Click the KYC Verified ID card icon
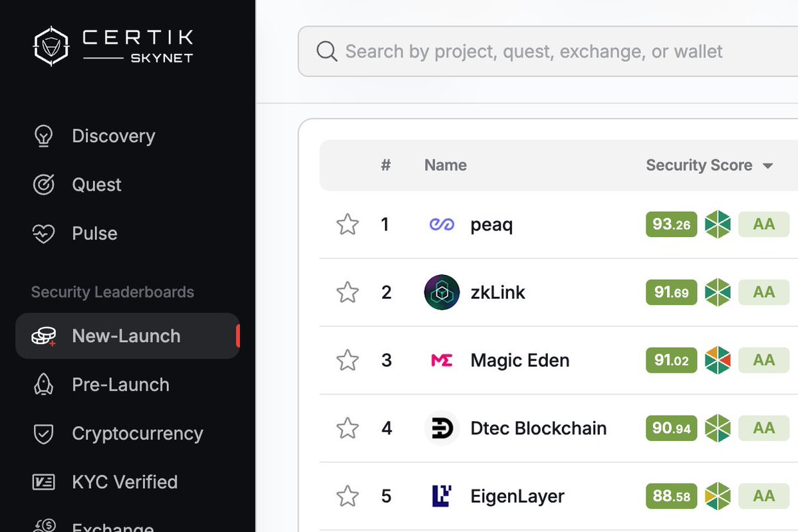This screenshot has height=532, width=798. point(43,482)
